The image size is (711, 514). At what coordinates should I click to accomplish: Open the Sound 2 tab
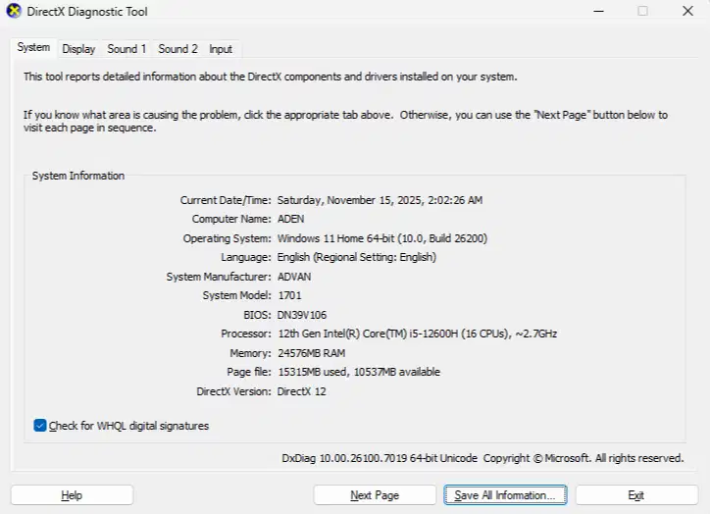pyautogui.click(x=178, y=49)
